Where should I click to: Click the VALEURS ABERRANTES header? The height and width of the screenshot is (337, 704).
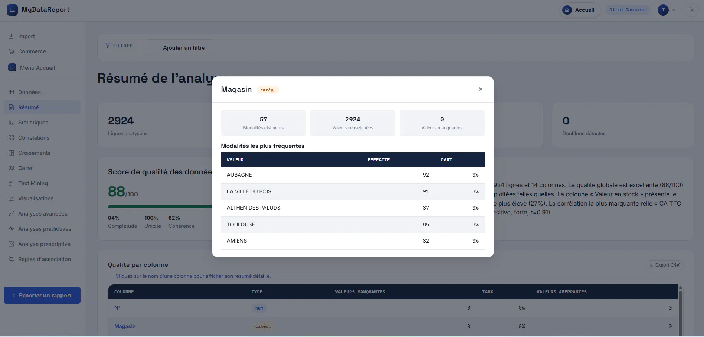(x=561, y=292)
